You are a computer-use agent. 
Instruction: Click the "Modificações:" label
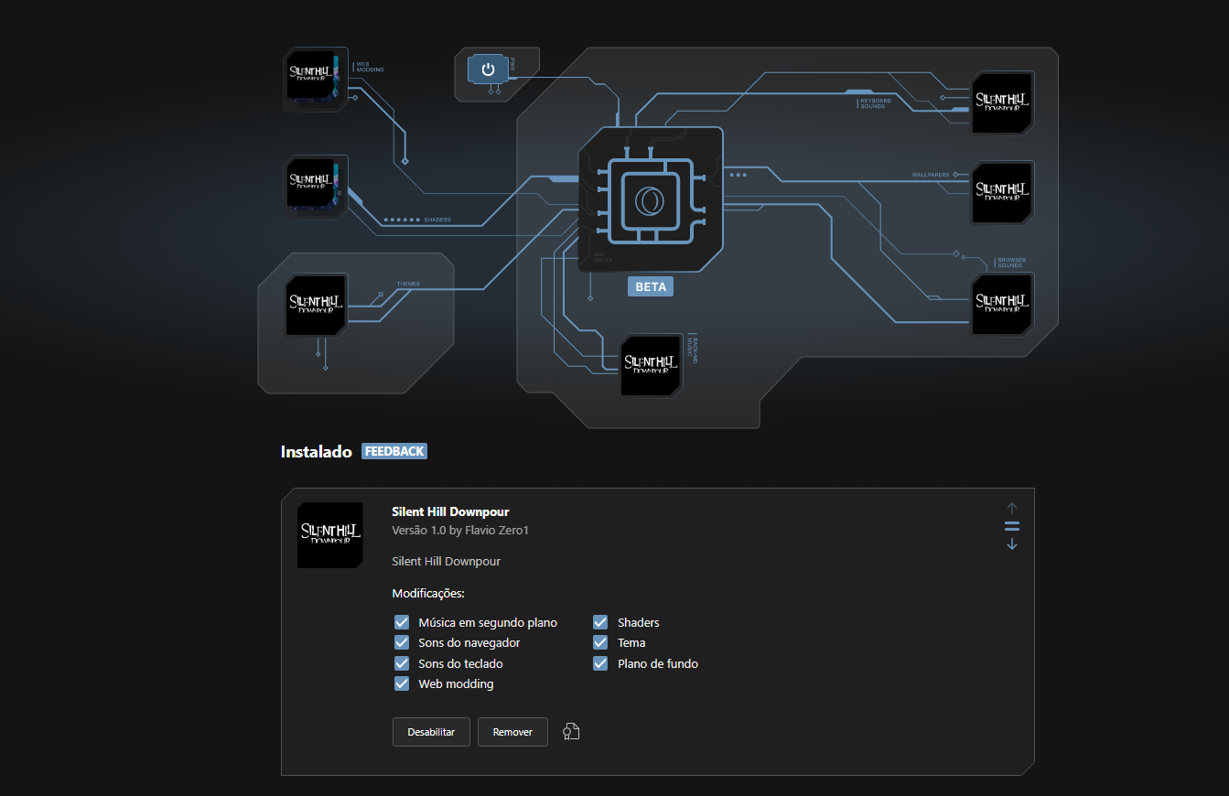(x=428, y=594)
